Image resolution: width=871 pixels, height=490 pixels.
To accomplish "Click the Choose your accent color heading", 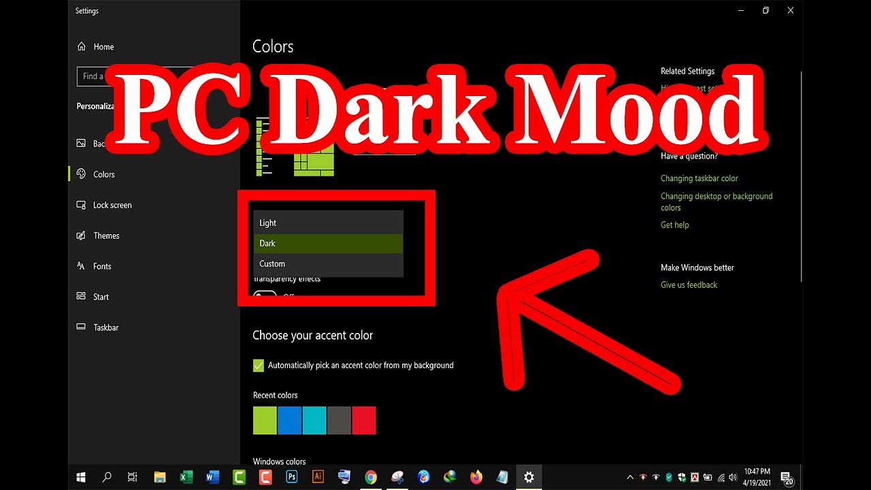I will 312,335.
